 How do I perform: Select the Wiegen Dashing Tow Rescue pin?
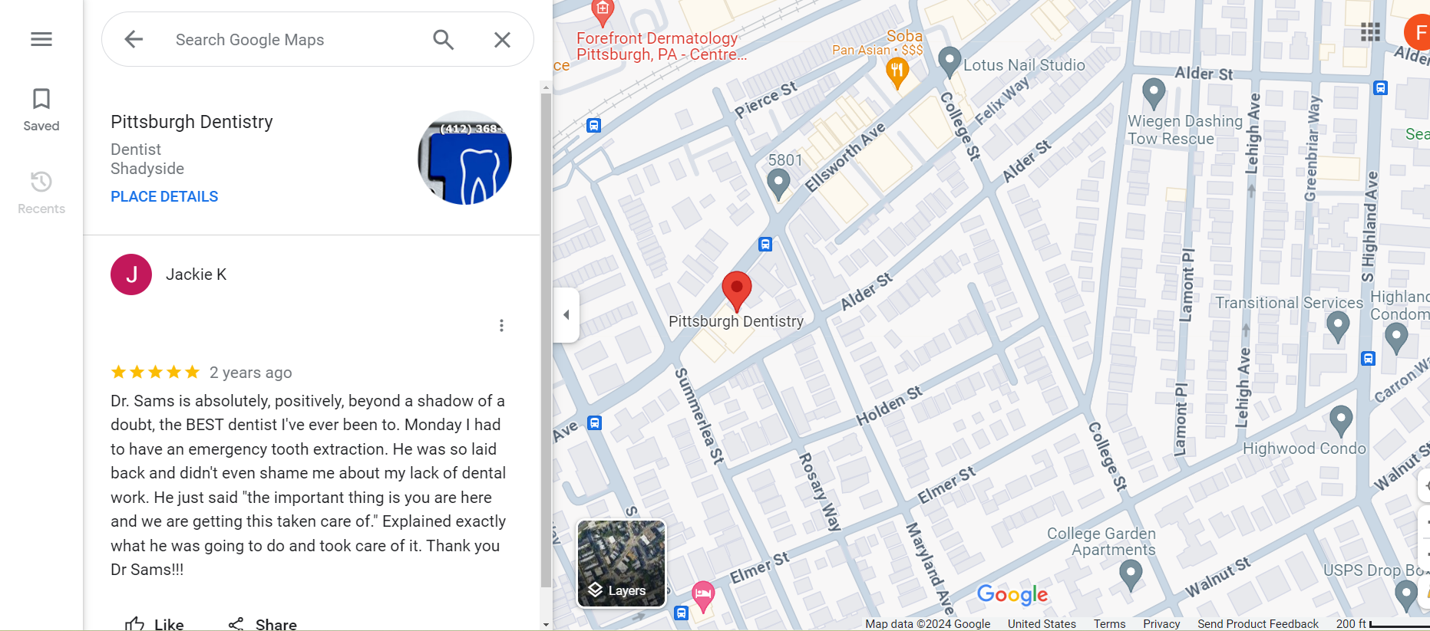[1154, 94]
